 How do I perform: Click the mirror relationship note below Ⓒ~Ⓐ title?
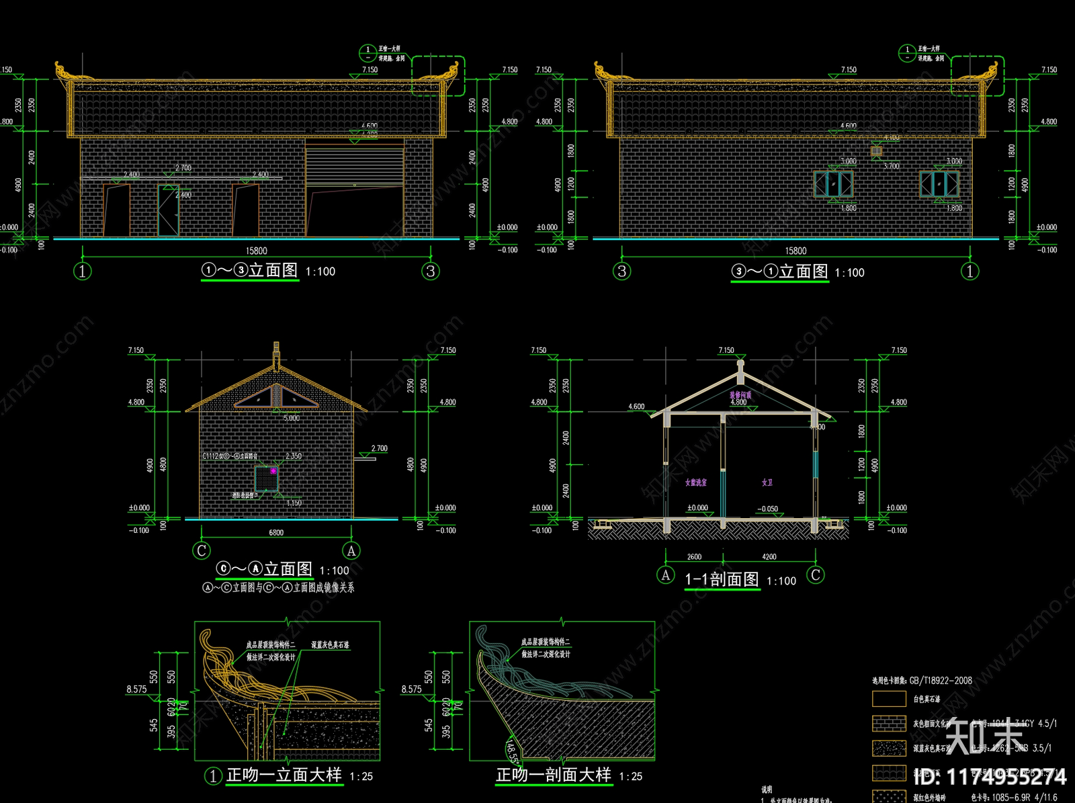click(x=278, y=587)
